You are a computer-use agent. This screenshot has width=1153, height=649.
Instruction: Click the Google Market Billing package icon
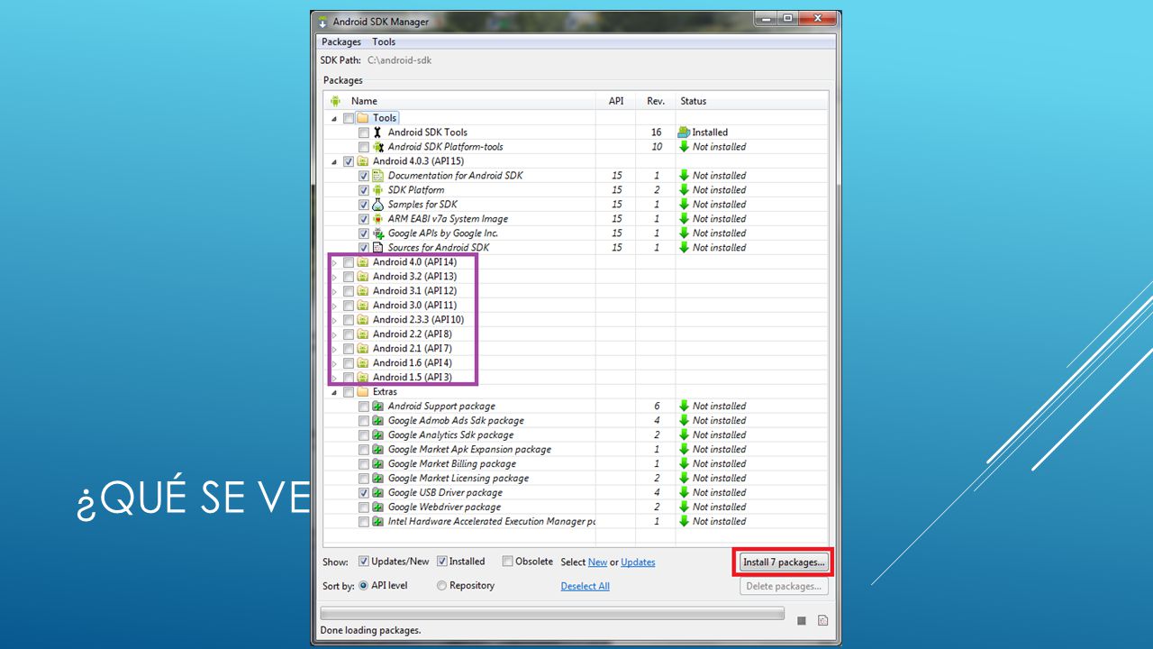click(x=378, y=464)
